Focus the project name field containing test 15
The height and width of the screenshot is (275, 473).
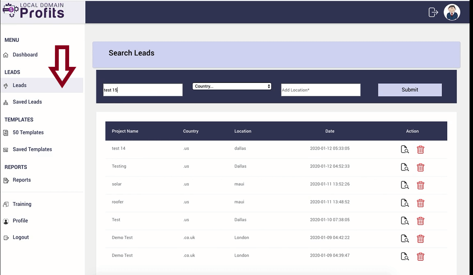[143, 90]
